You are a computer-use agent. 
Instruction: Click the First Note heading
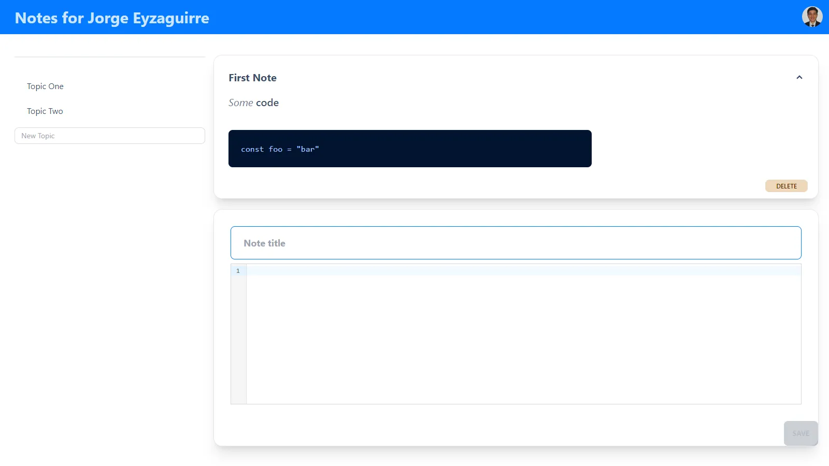pyautogui.click(x=252, y=78)
